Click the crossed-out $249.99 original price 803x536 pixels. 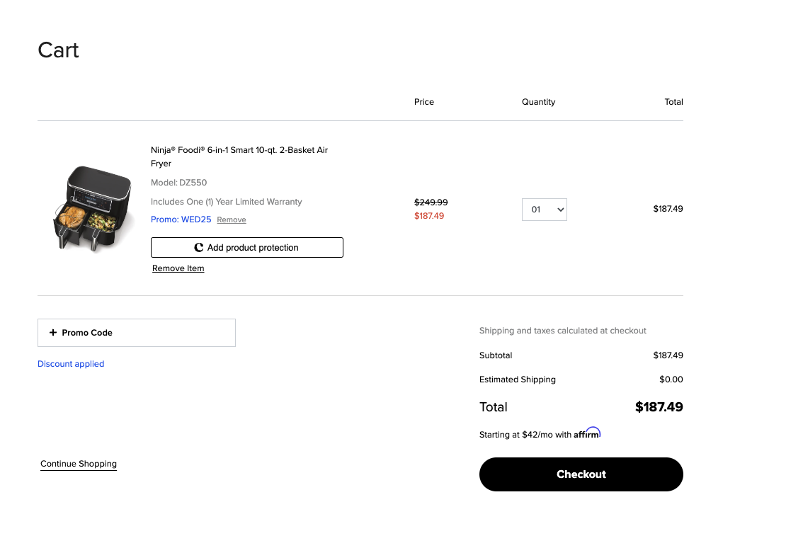[x=431, y=202]
